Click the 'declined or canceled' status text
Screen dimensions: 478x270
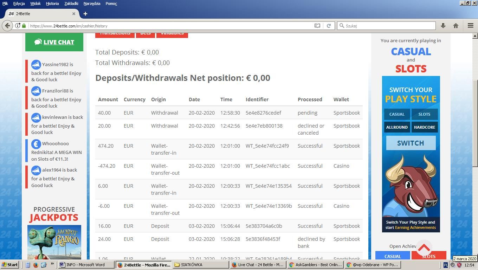pos(311,129)
